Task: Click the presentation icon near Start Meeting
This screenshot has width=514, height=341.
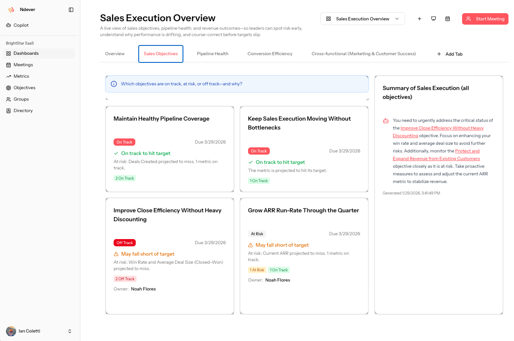Action: click(x=434, y=19)
